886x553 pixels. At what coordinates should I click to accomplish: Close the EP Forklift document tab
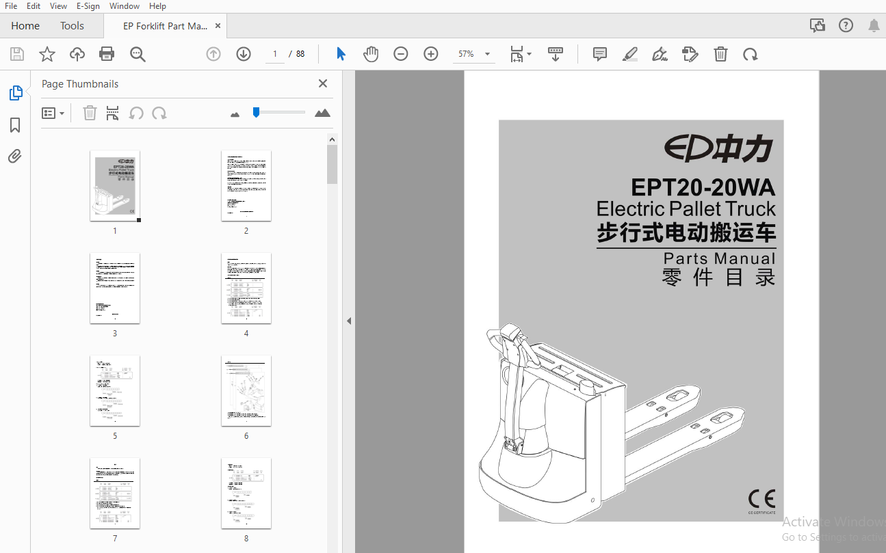click(218, 26)
